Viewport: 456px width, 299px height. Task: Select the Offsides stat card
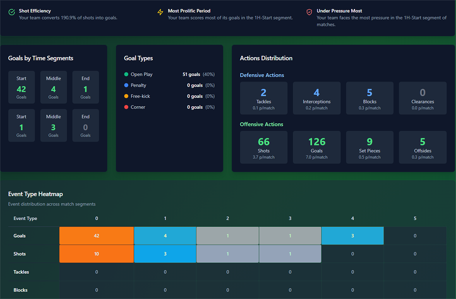click(x=422, y=147)
